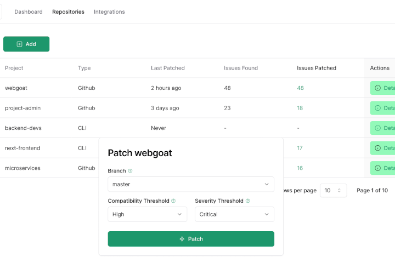Screen dimensions: 395x263
Task: Click the Details info icon for backend-devs
Action: [x=377, y=128]
